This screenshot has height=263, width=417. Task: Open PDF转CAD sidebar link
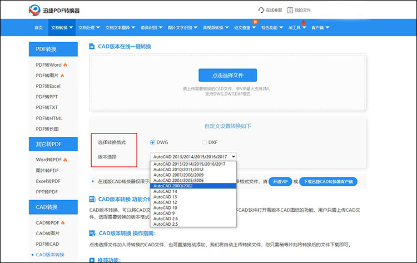(x=48, y=244)
